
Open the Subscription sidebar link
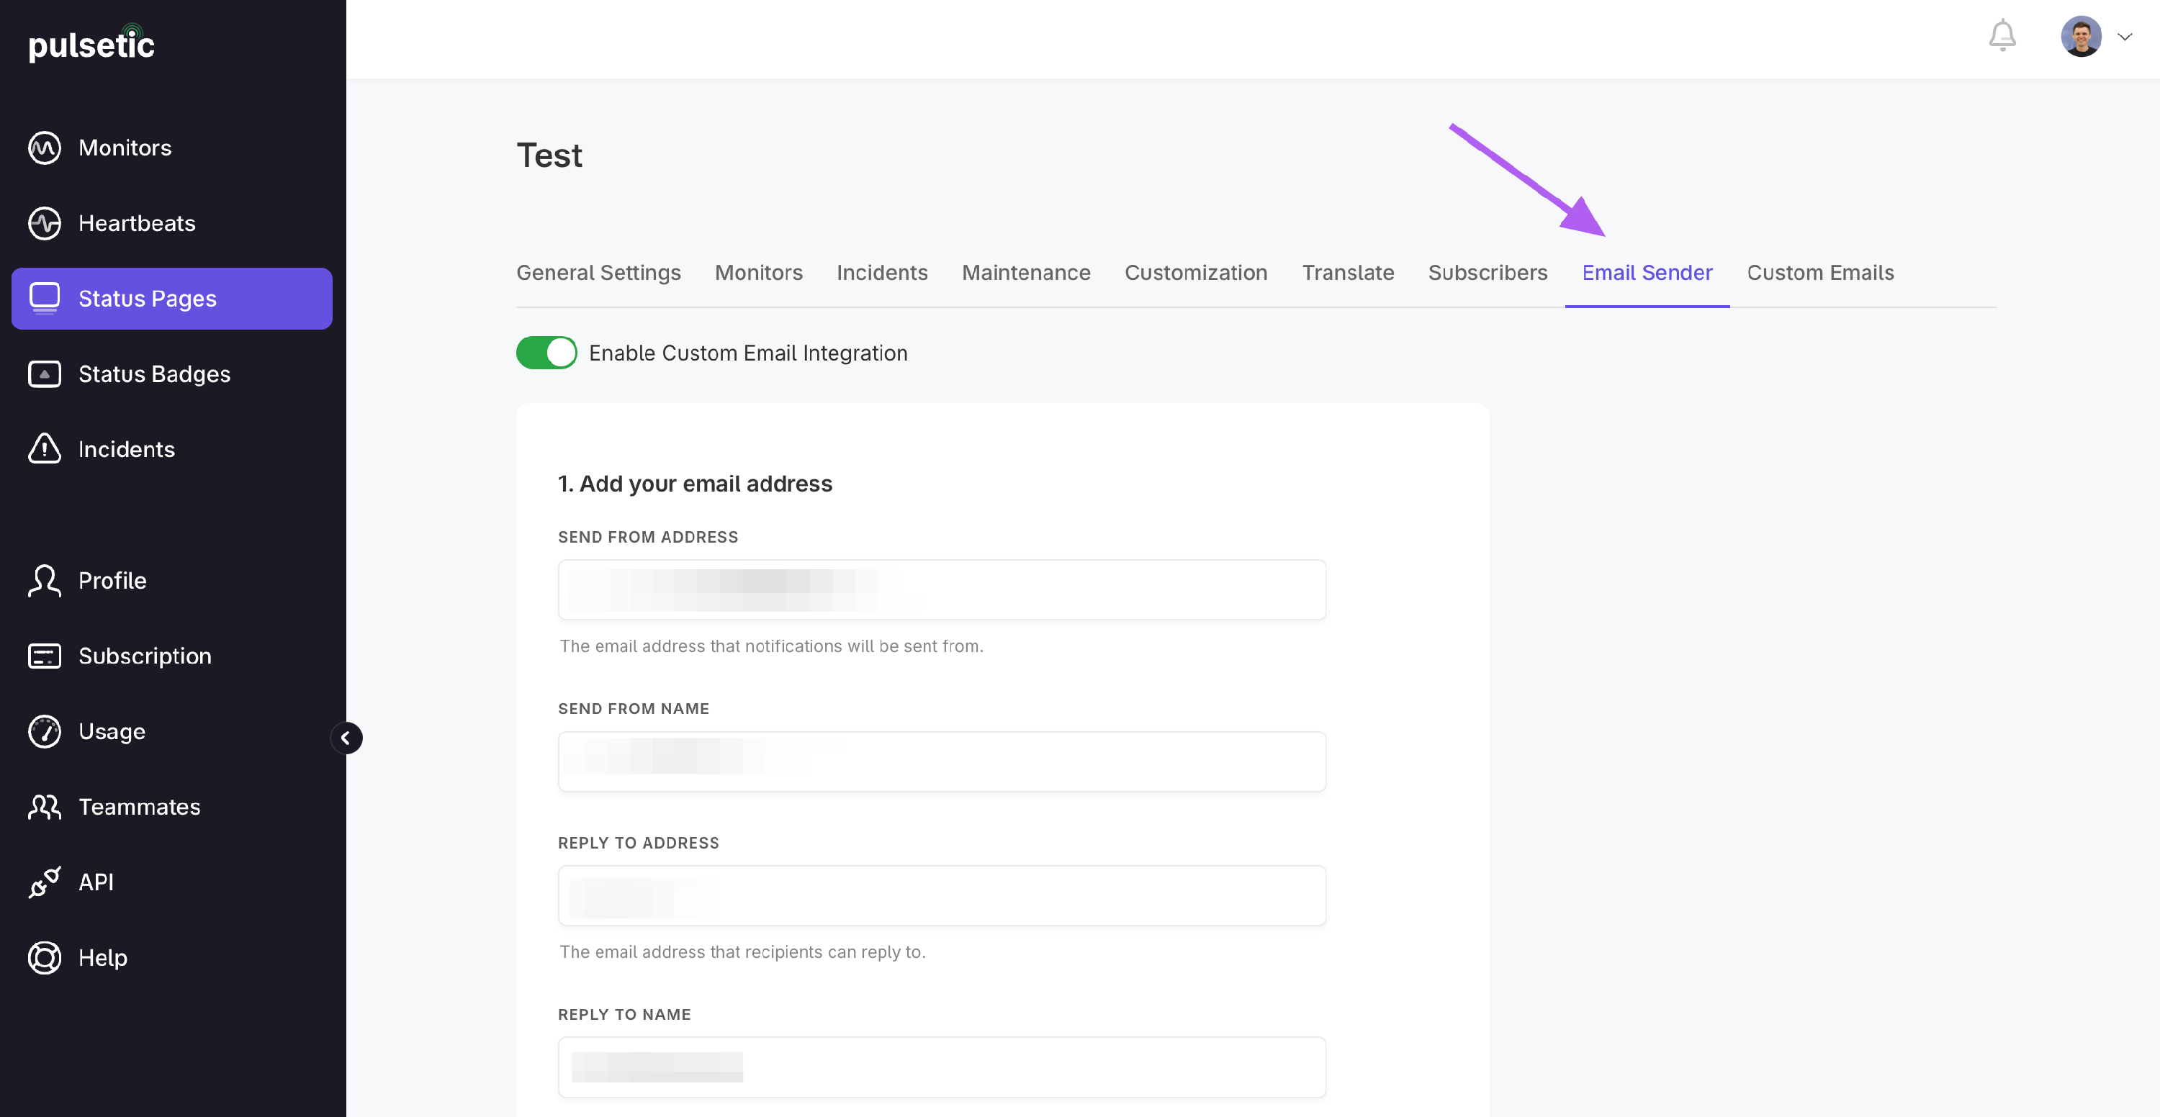tap(144, 655)
